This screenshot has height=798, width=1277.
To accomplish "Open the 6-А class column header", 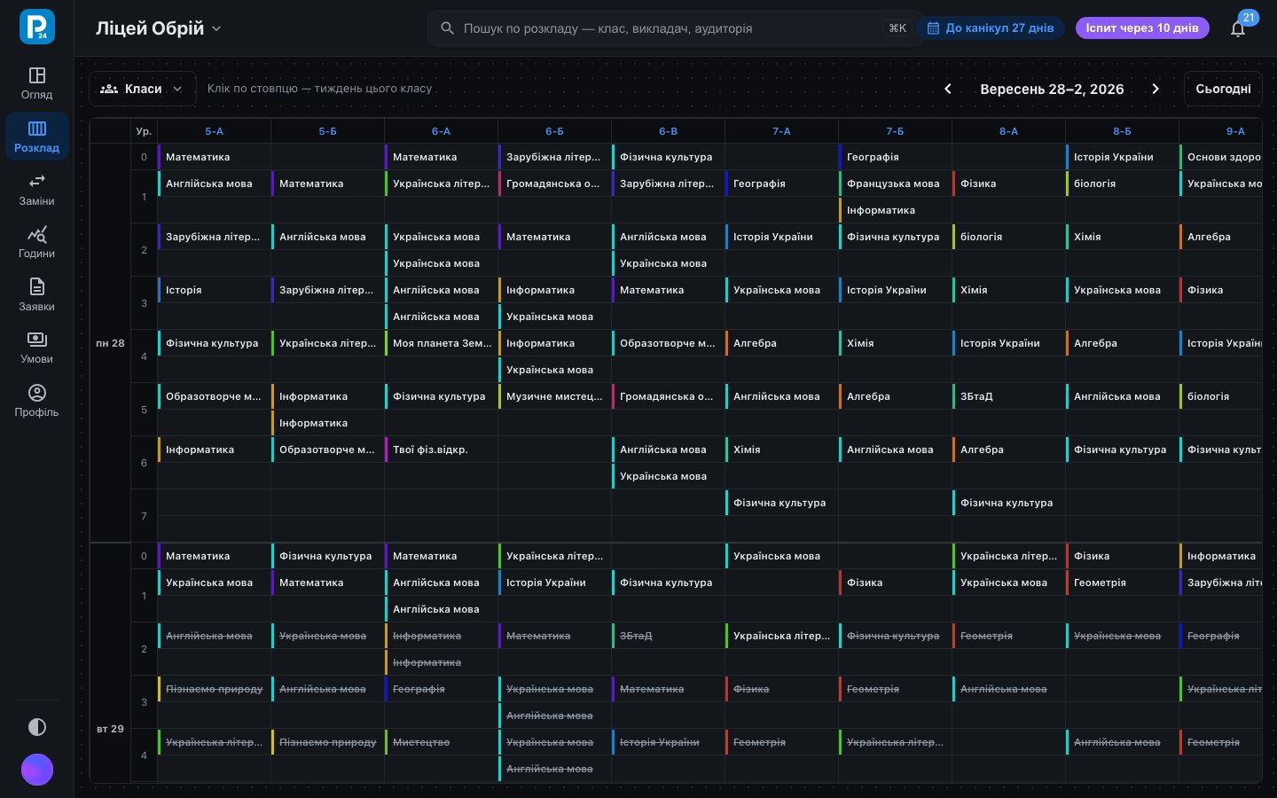I will tap(442, 131).
